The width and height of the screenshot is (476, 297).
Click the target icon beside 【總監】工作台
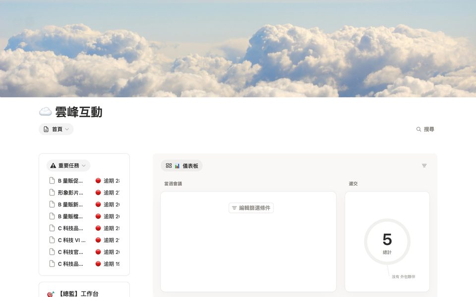click(51, 294)
